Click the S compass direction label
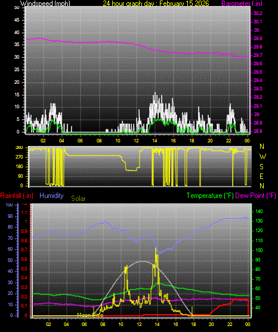278x332 pixels. 261,167
